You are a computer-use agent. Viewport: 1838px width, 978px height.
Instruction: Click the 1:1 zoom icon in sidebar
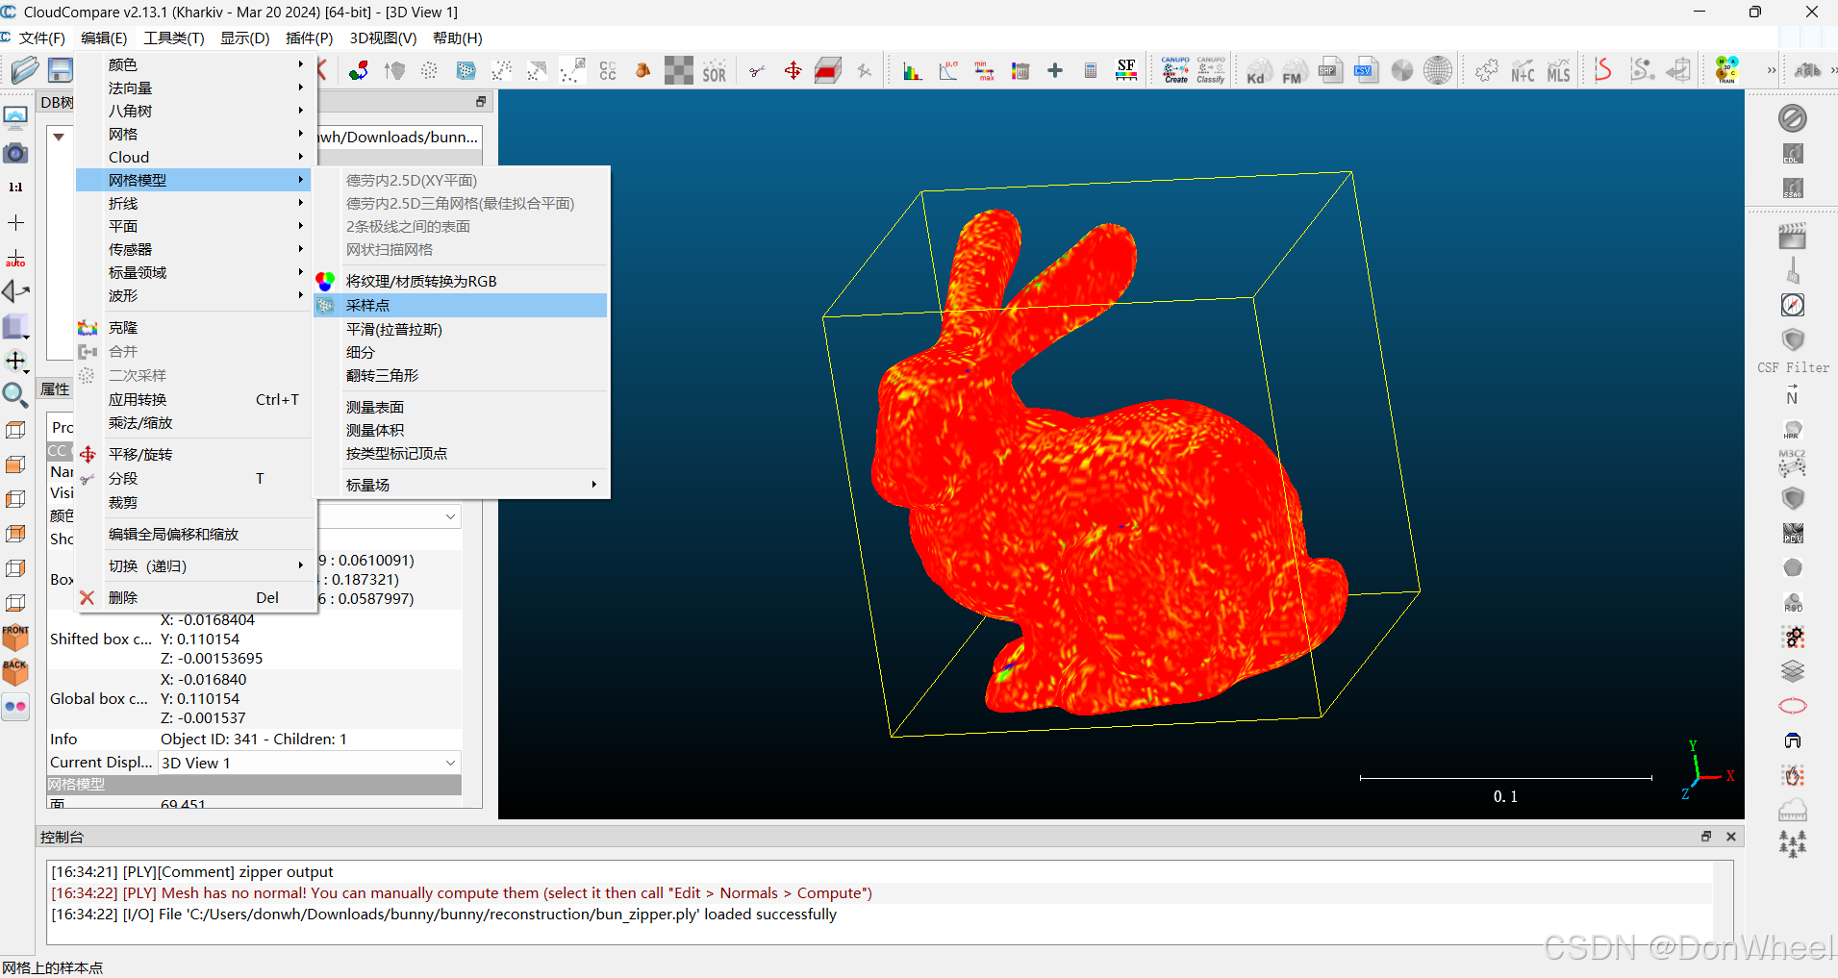(15, 188)
